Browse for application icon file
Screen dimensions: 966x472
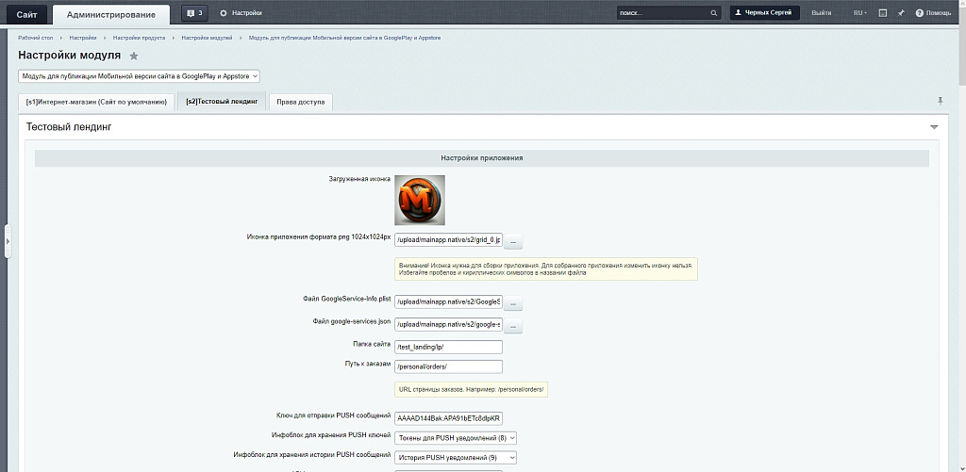coord(513,242)
